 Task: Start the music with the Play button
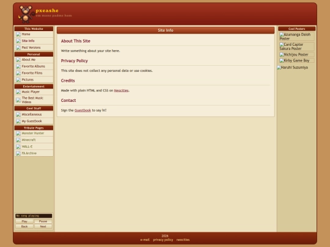(24, 221)
